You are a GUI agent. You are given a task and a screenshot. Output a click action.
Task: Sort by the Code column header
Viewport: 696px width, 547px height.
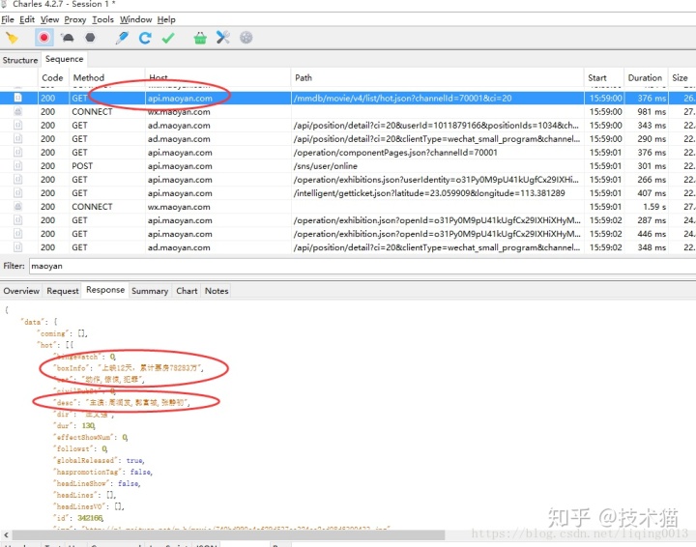coord(52,77)
